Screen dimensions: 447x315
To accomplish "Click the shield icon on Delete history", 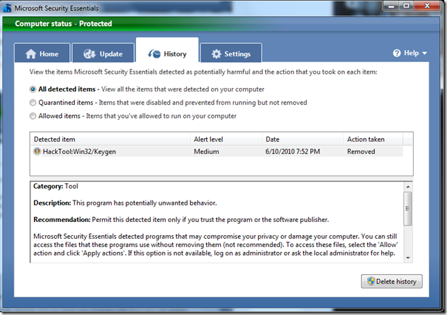I will [x=371, y=282].
